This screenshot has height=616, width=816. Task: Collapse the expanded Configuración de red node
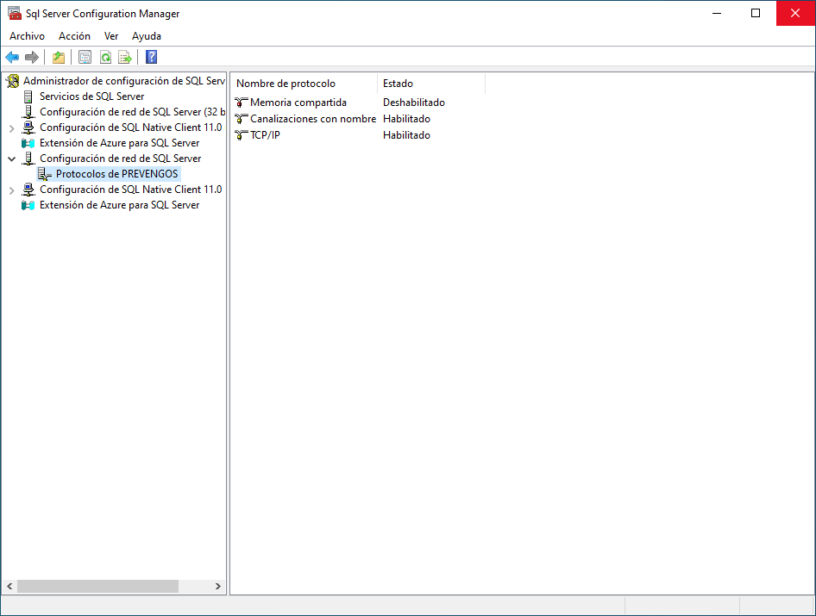pyautogui.click(x=11, y=159)
